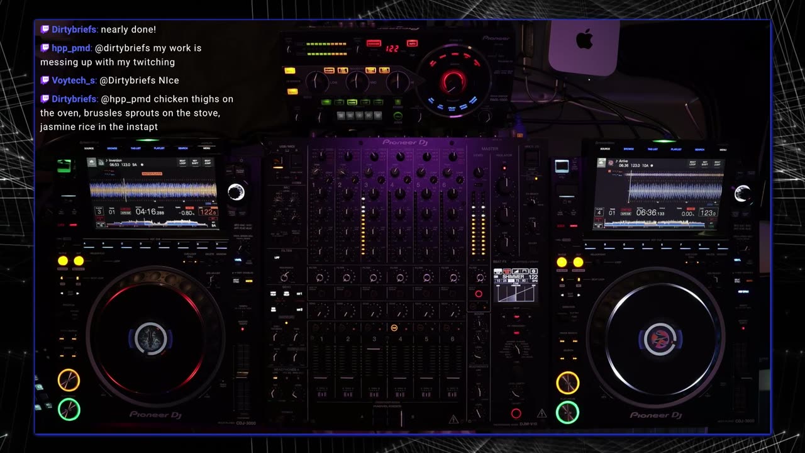
Task: Tap the yellow Loop IN button on left deck
Action: (x=63, y=261)
